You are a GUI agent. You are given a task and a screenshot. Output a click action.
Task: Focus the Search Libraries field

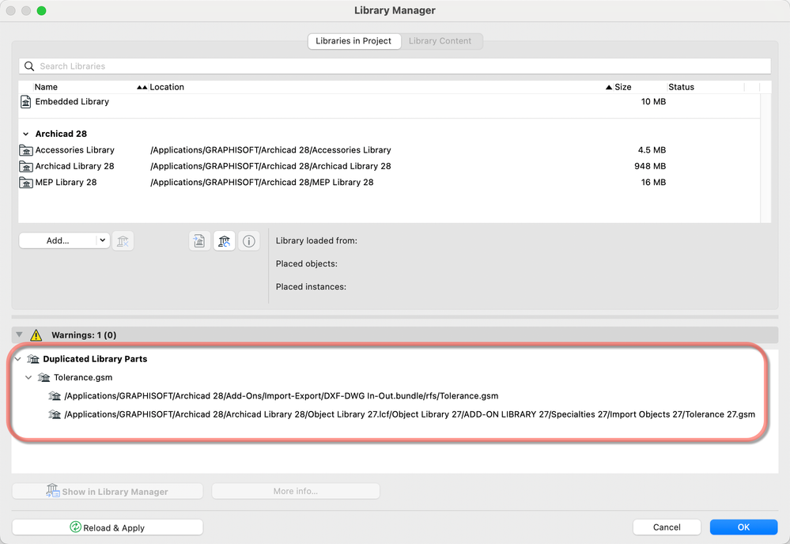[395, 66]
